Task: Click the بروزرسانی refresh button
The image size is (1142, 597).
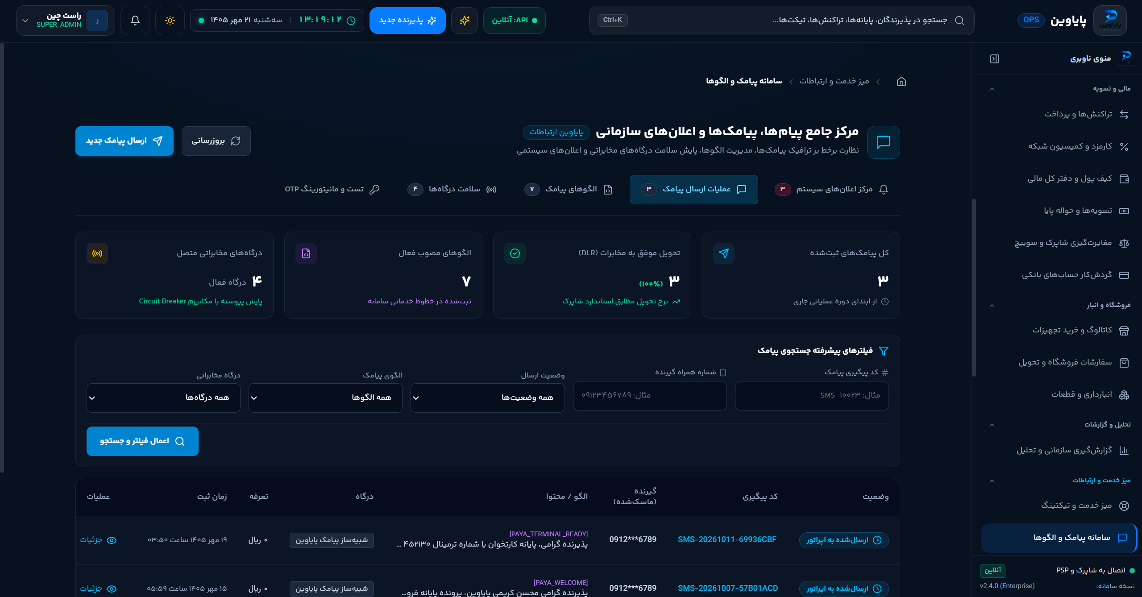Action: pyautogui.click(x=216, y=141)
